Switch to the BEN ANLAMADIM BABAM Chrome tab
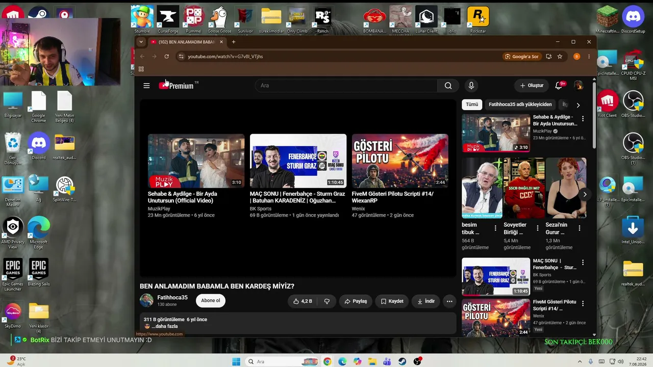Viewport: 653px width, 367px height. (185, 42)
